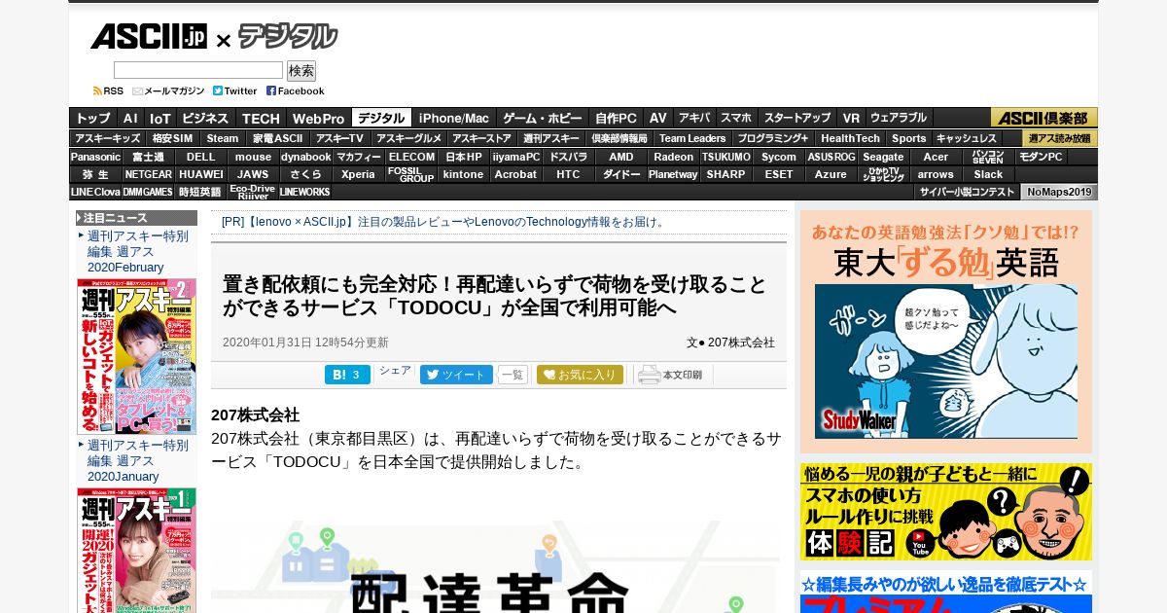Open プログラミング+ submenu link
1167x613 pixels.
click(x=772, y=138)
